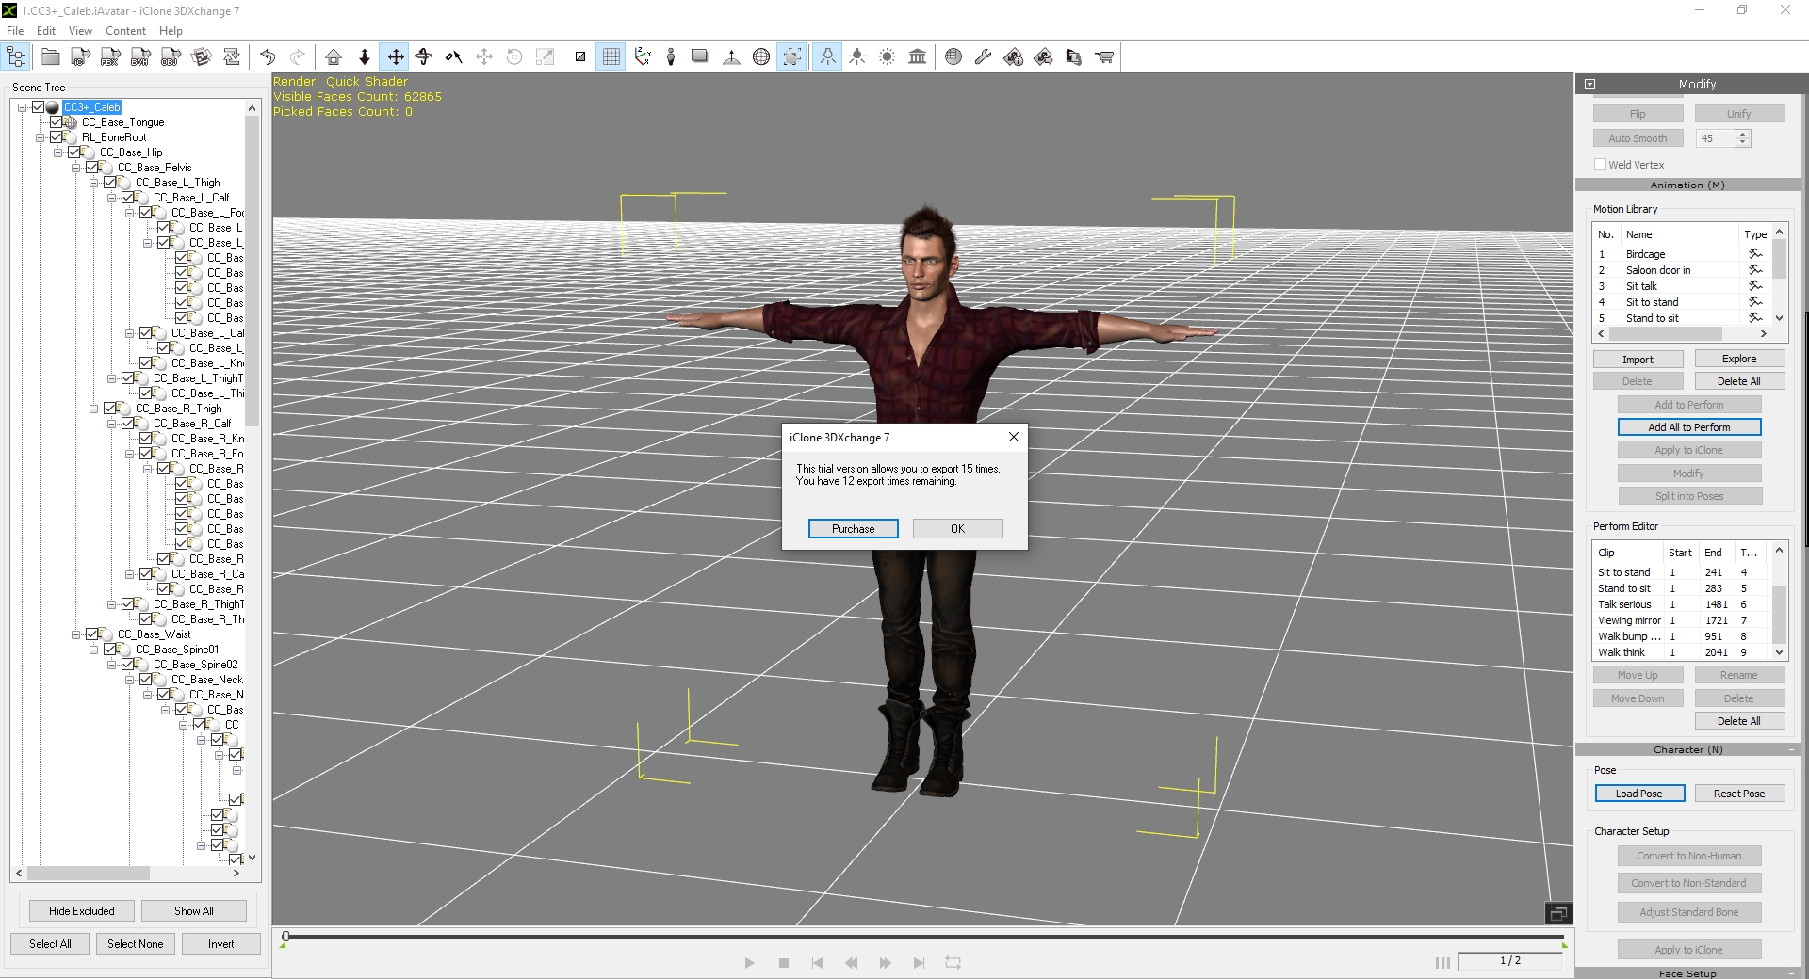Click the Export BVH toolbar icon
The height and width of the screenshot is (979, 1809).
tap(141, 57)
